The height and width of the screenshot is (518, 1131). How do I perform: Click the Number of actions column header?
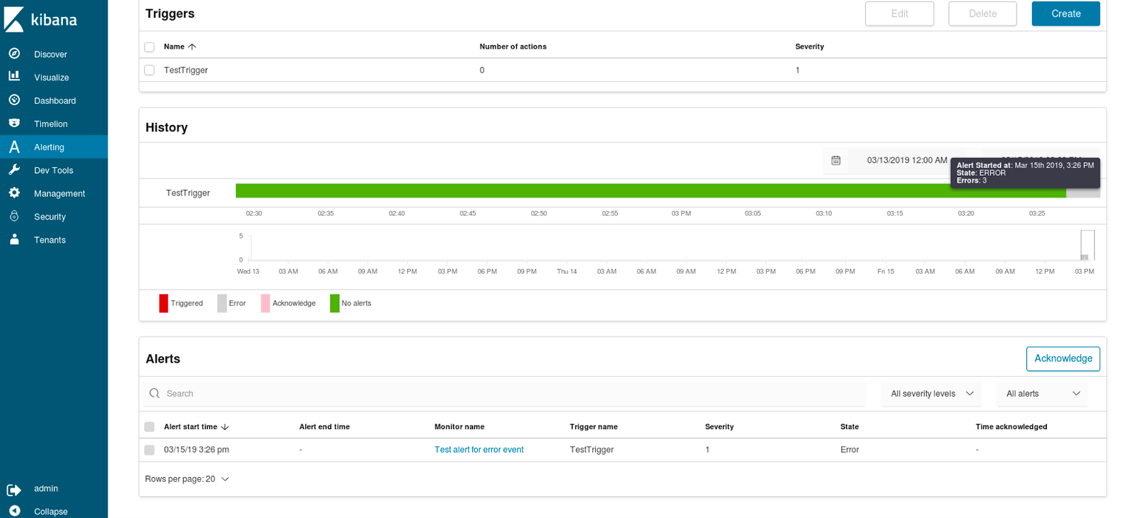click(513, 47)
